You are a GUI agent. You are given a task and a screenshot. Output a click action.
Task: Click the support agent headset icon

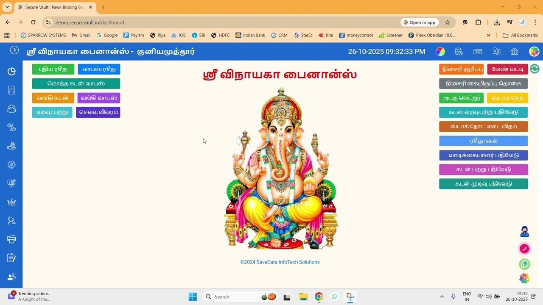(x=525, y=232)
